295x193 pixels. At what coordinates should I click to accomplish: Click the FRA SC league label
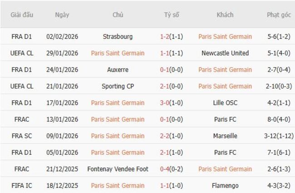22,136
